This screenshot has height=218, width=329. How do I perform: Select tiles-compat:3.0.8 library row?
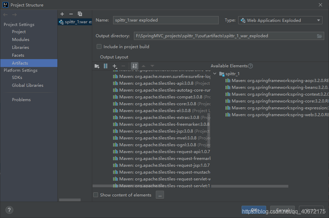click(x=162, y=97)
